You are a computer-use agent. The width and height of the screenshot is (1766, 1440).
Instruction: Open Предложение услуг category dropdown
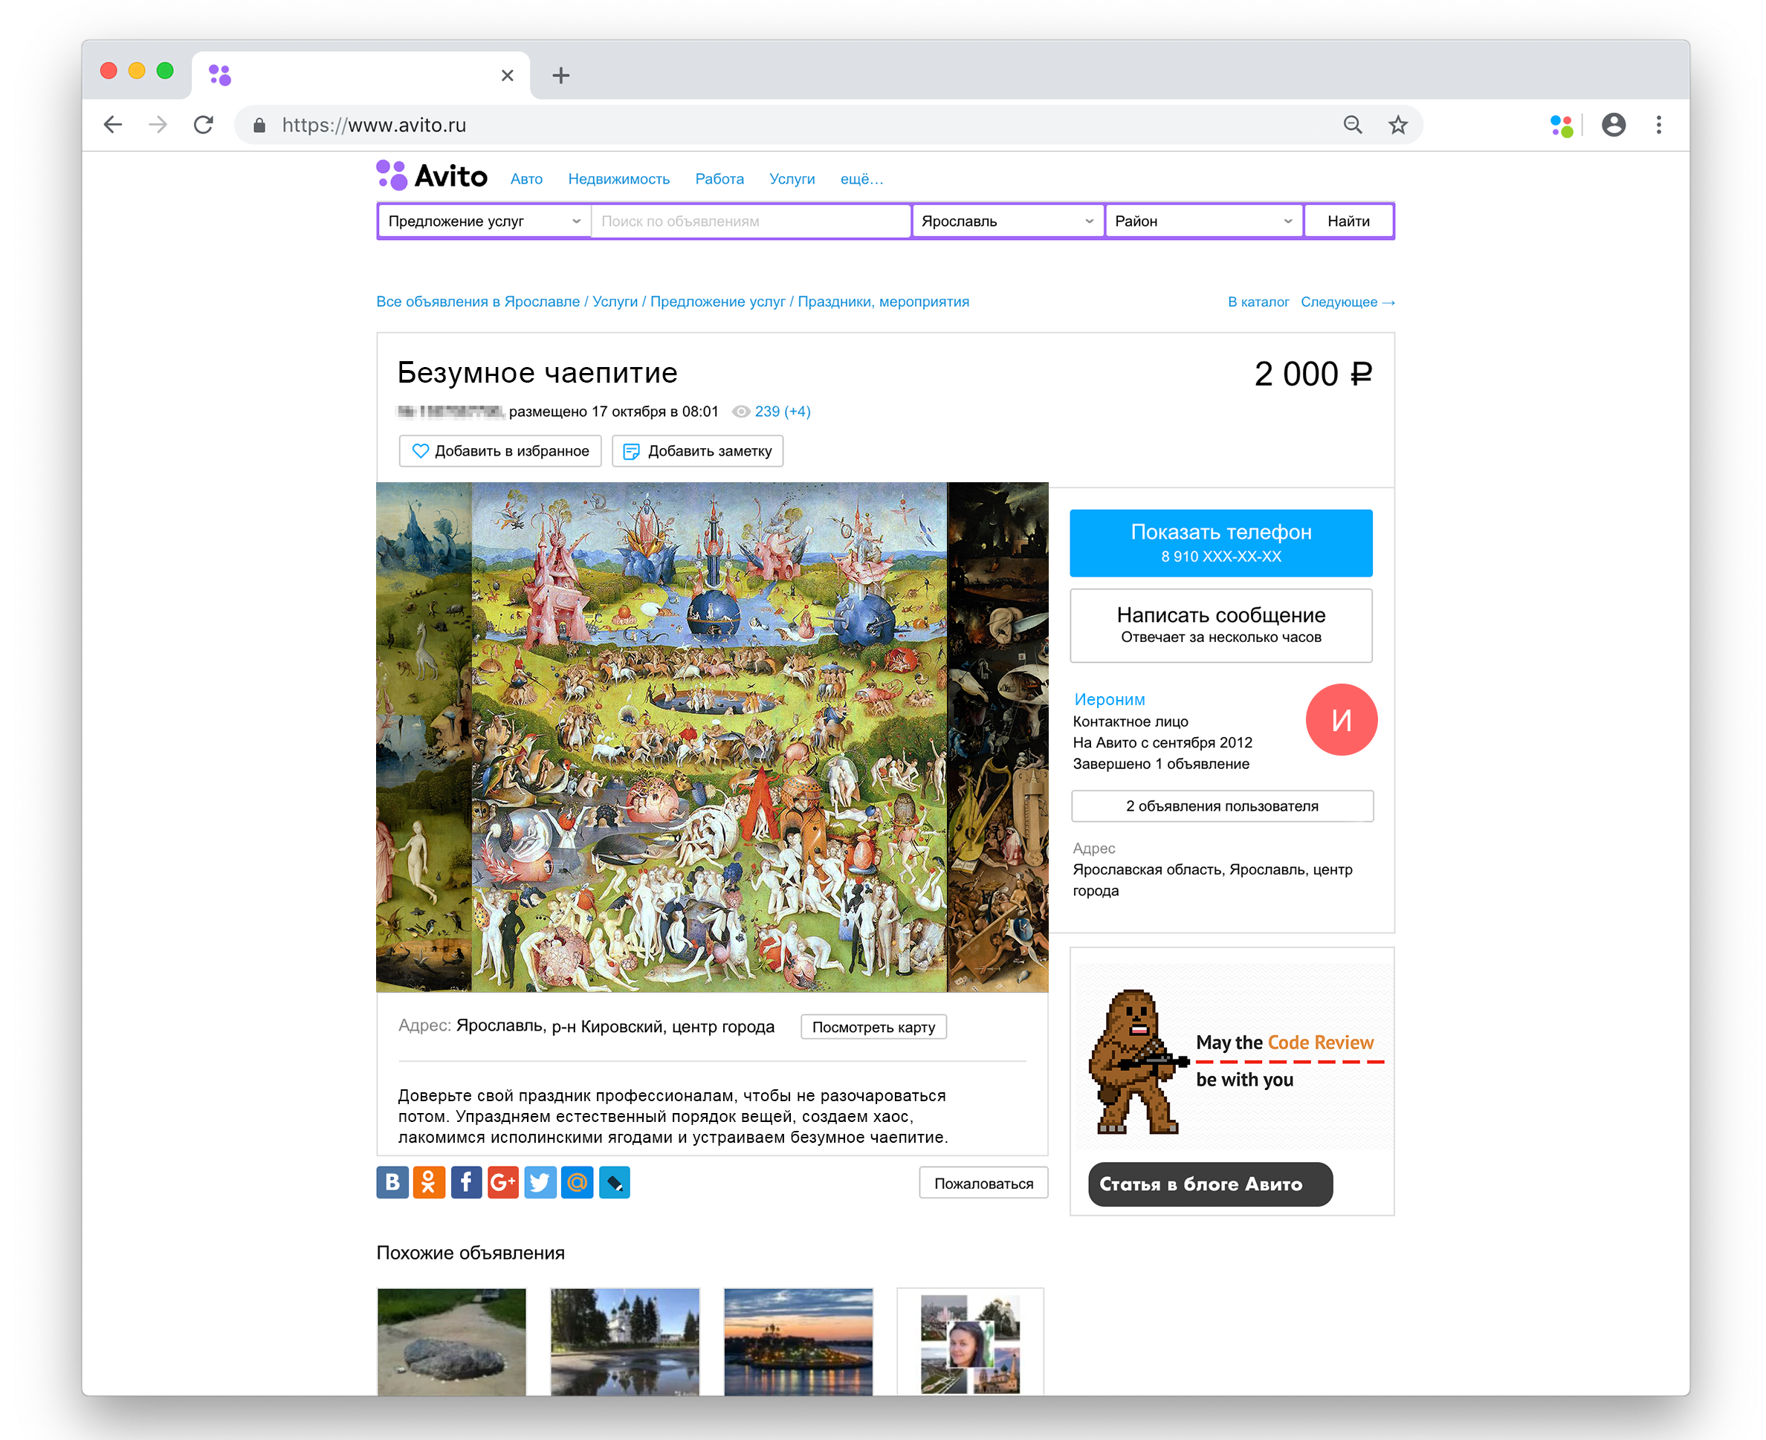tap(484, 221)
